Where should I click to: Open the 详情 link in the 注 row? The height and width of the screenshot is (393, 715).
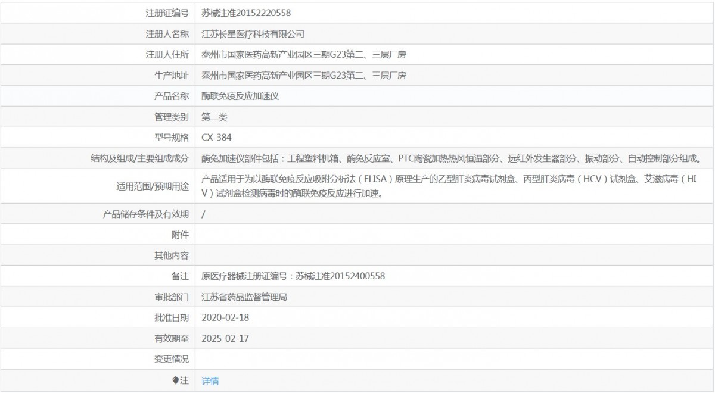pos(210,381)
